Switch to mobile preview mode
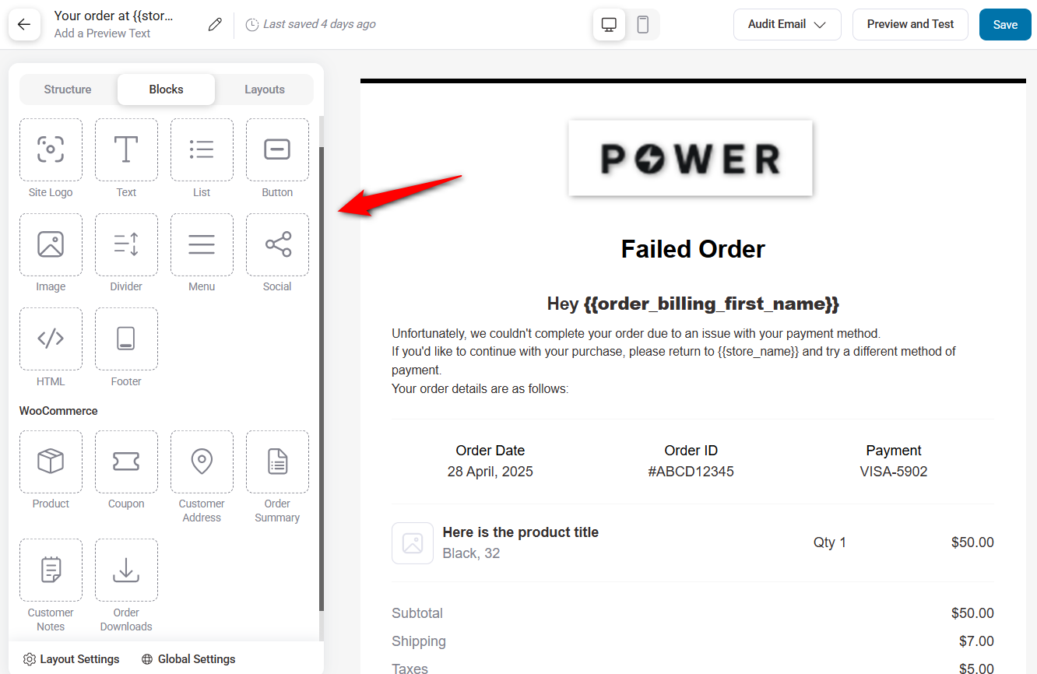The height and width of the screenshot is (674, 1037). (x=642, y=25)
